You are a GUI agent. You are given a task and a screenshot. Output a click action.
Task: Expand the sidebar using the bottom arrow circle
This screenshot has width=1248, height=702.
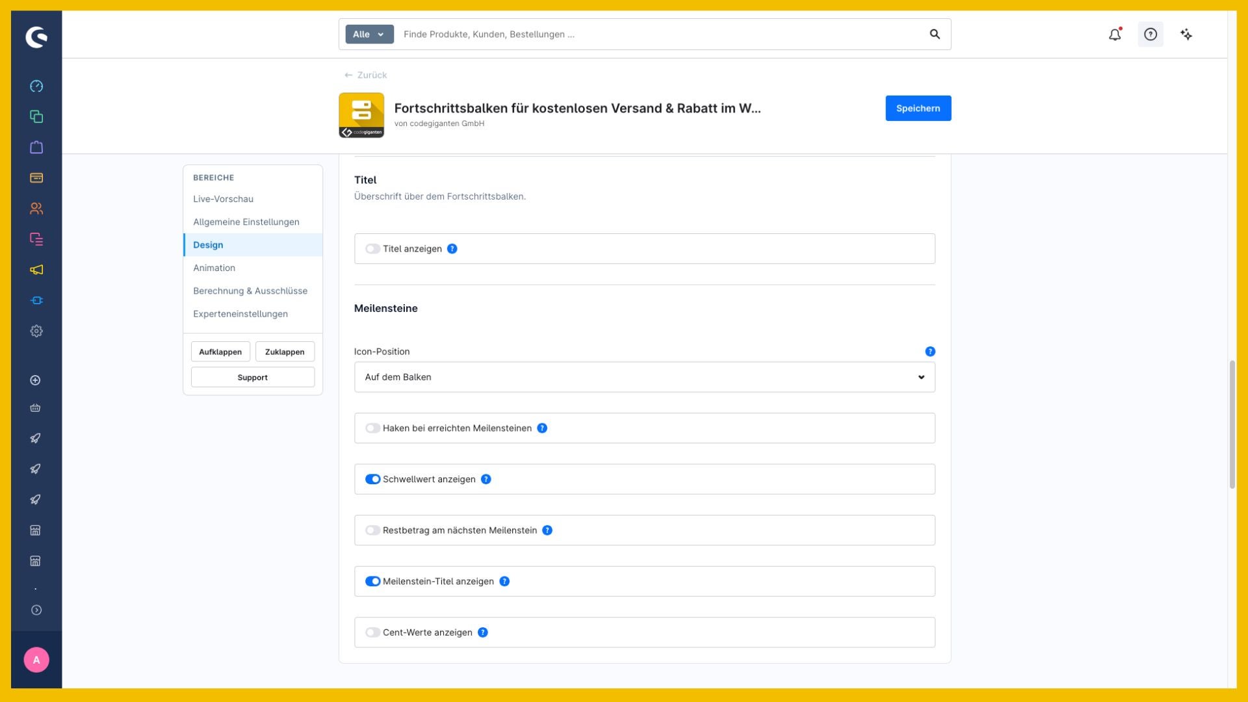[36, 610]
